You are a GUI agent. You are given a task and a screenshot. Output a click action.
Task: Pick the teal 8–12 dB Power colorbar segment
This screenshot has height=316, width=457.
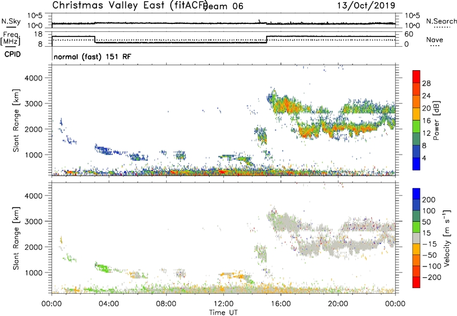416,139
